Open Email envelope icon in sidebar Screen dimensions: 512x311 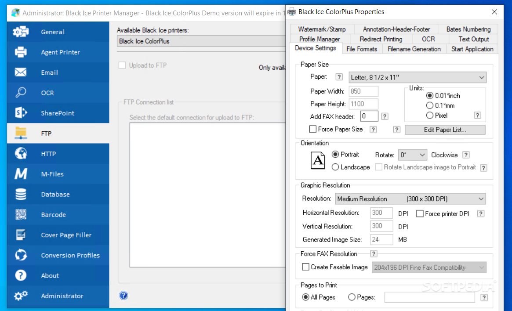(x=21, y=72)
